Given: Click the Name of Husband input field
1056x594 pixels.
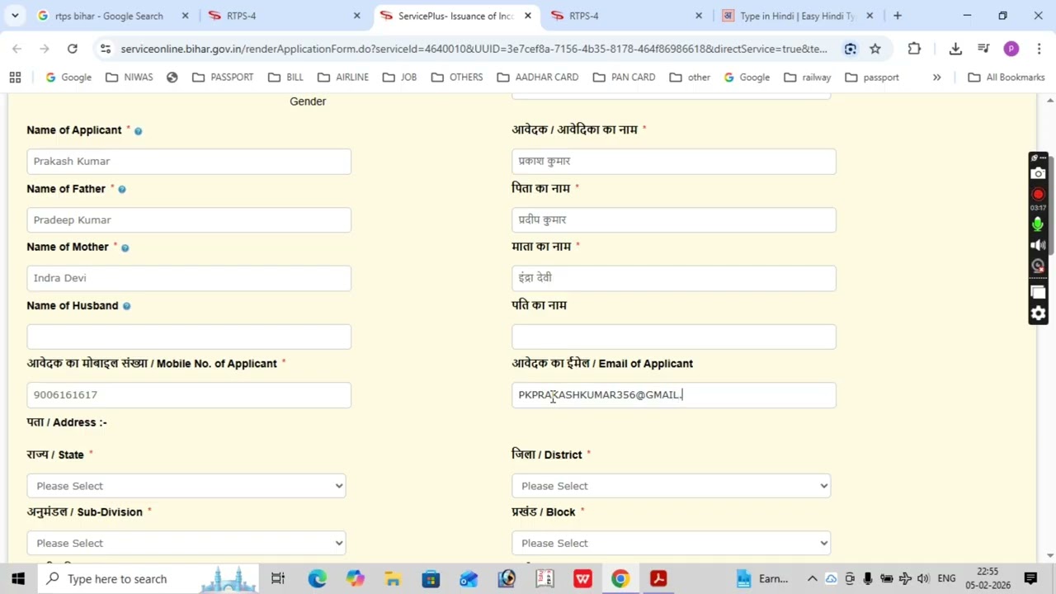Looking at the screenshot, I should [x=189, y=337].
